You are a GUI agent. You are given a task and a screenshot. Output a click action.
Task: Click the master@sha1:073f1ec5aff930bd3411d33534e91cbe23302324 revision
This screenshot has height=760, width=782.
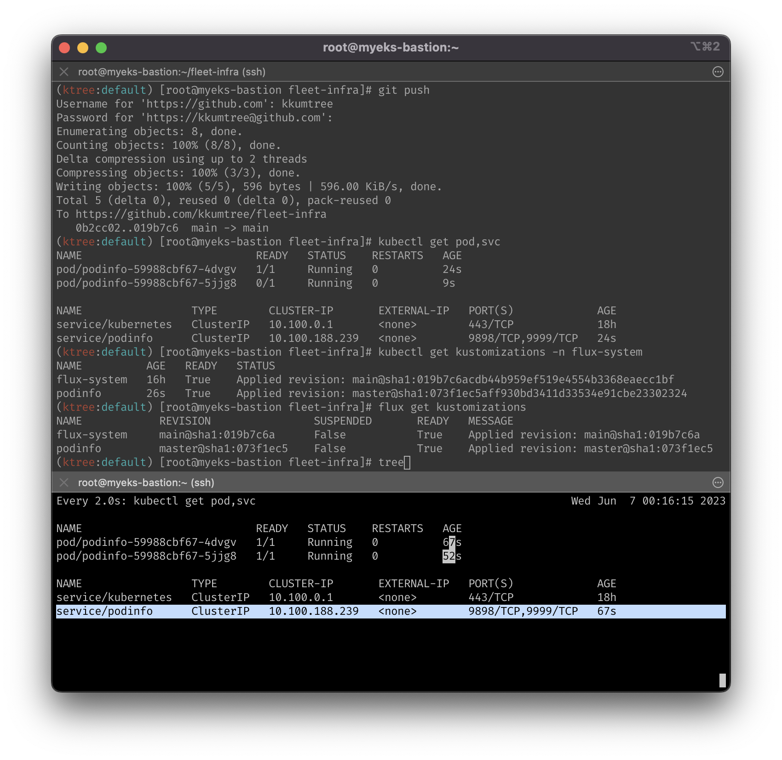(519, 393)
